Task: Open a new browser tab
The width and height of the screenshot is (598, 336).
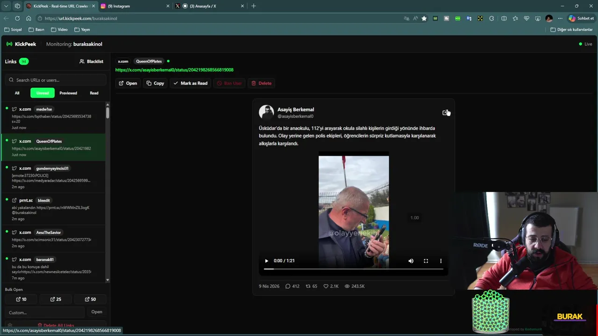Action: tap(254, 6)
